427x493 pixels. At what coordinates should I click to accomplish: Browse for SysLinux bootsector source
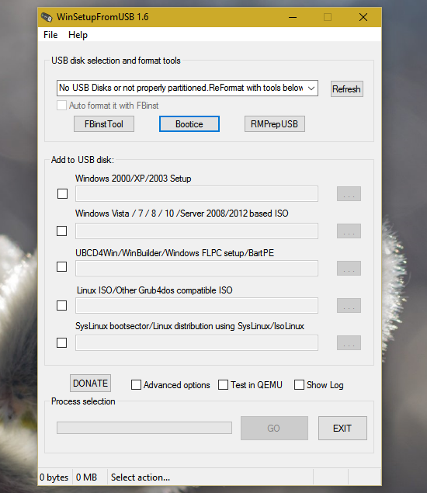[x=349, y=342]
